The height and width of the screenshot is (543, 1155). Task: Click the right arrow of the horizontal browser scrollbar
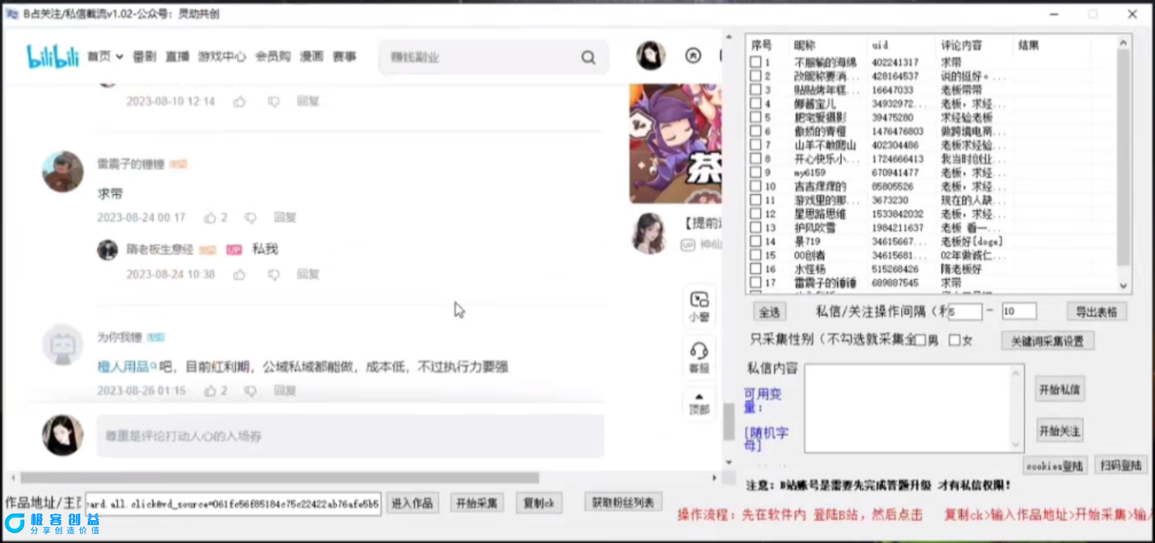pyautogui.click(x=714, y=478)
